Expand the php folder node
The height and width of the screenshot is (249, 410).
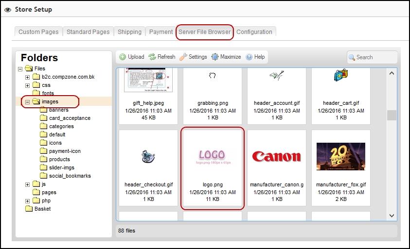point(27,201)
